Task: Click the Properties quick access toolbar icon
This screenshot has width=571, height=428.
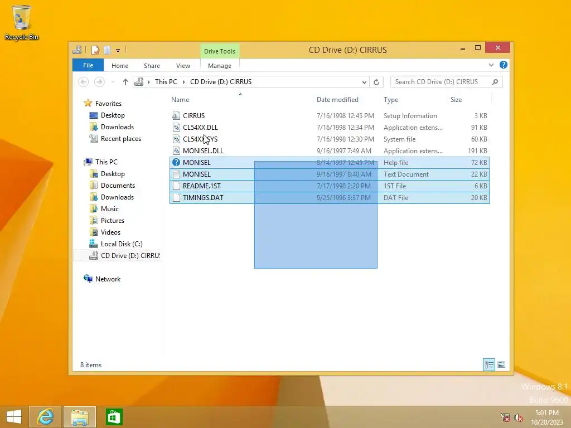Action: point(95,50)
